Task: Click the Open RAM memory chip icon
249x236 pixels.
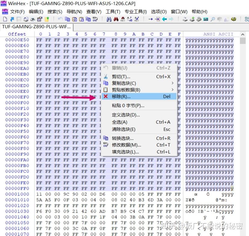Action: (199, 19)
